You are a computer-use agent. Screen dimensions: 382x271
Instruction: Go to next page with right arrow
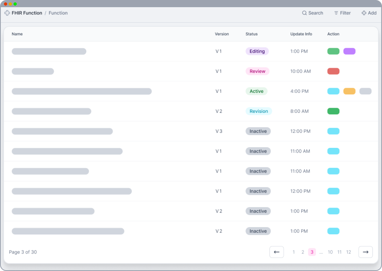pyautogui.click(x=365, y=252)
